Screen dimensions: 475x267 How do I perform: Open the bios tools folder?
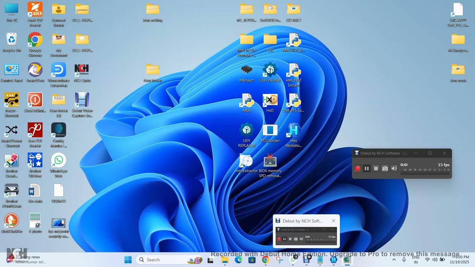pyautogui.click(x=458, y=72)
